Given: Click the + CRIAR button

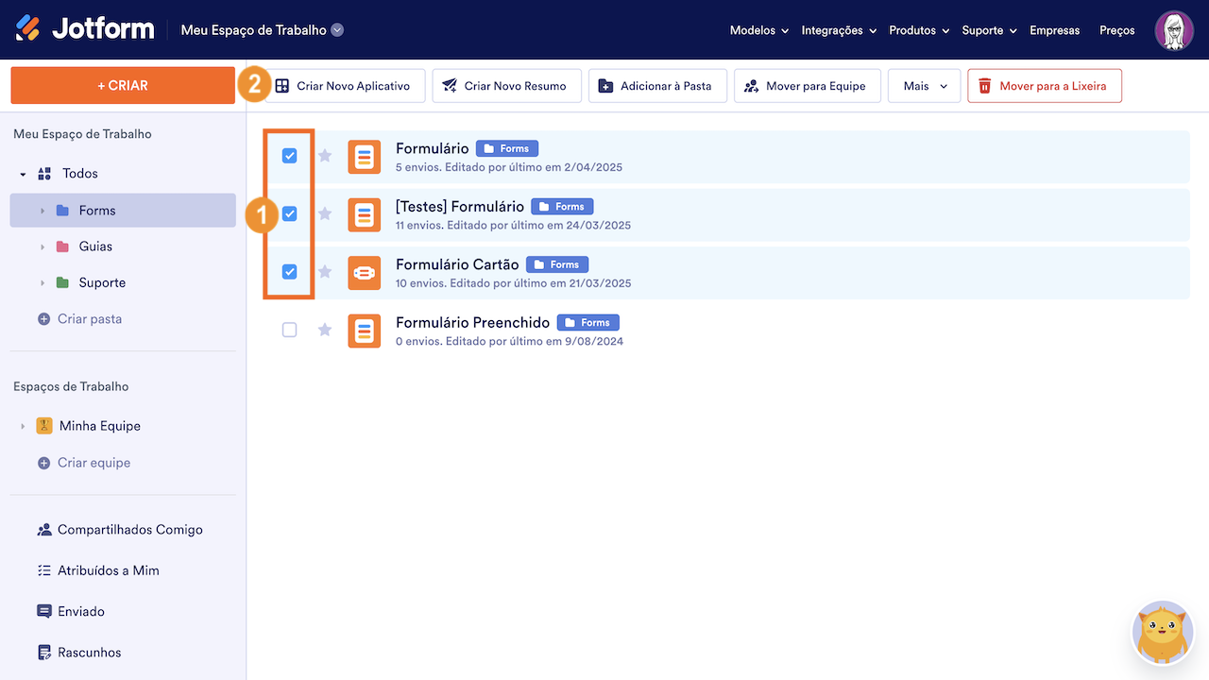Looking at the screenshot, I should tap(123, 85).
